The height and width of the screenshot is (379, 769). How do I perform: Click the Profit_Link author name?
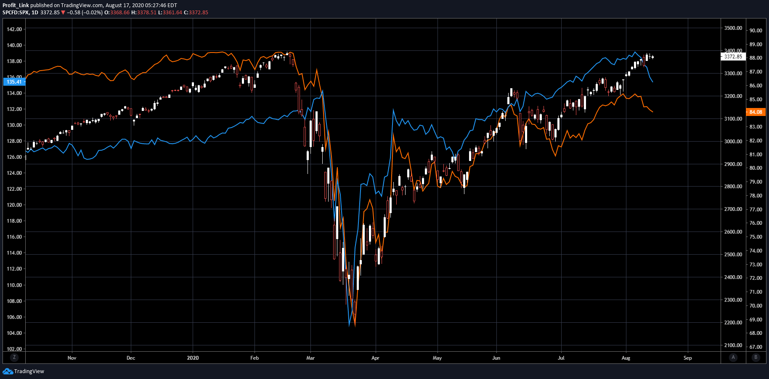pos(16,5)
